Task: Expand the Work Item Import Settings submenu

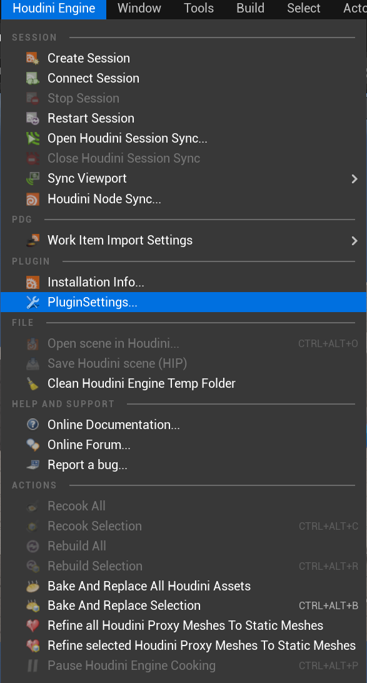Action: (354, 240)
